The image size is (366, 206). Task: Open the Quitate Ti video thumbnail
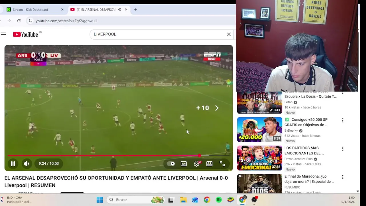260,102
